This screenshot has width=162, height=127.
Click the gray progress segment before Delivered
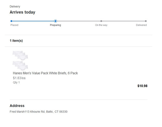point(123,21)
